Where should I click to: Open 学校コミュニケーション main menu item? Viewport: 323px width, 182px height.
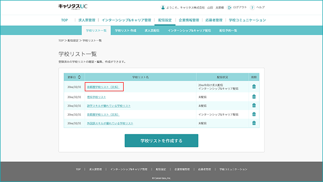247,20
